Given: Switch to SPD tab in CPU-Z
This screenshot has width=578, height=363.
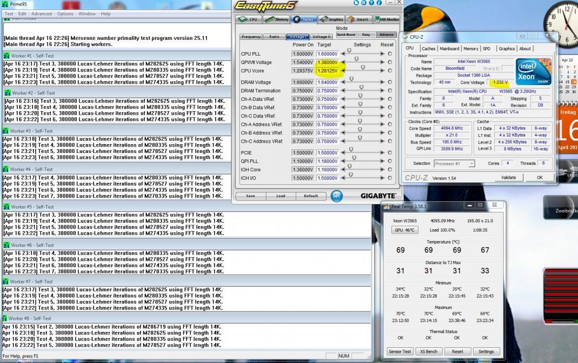Looking at the screenshot, I should coord(486,49).
